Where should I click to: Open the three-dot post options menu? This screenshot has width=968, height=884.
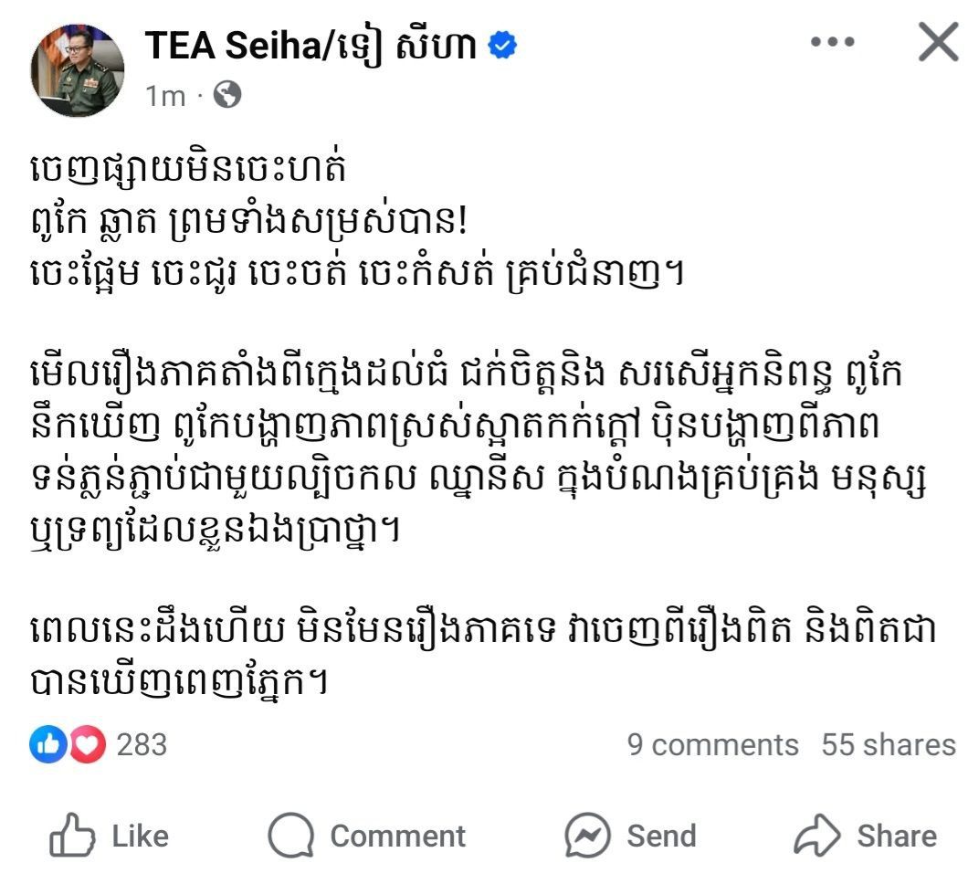(832, 42)
